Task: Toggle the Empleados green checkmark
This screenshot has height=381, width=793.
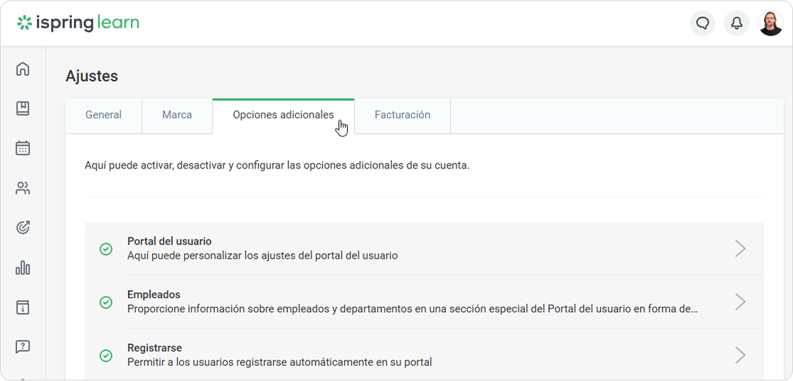Action: [x=106, y=302]
